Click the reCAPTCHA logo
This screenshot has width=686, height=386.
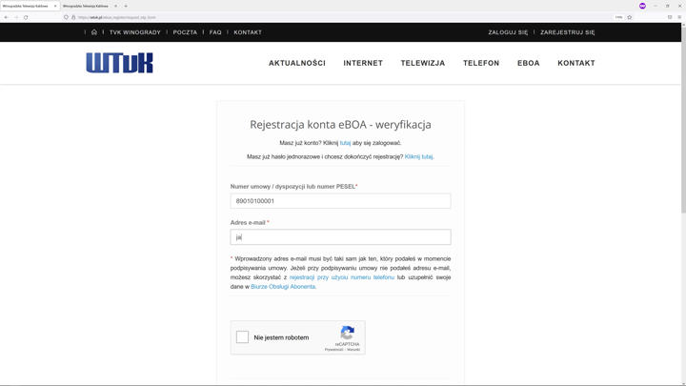pyautogui.click(x=348, y=333)
